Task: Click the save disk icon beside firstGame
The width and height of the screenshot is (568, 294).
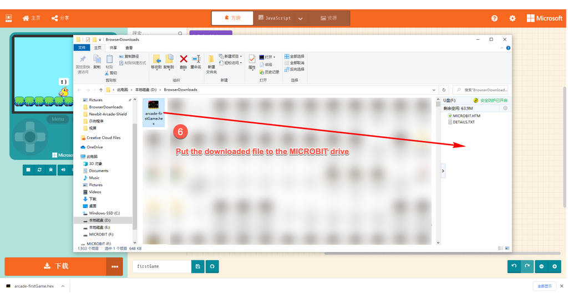Action: tap(198, 266)
